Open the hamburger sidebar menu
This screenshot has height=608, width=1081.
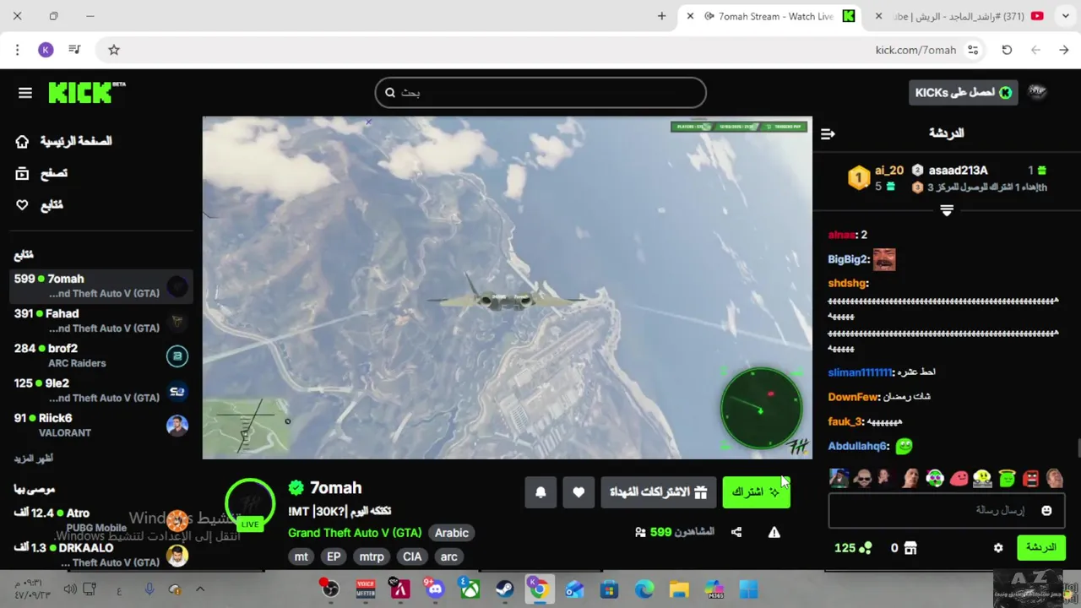click(25, 93)
